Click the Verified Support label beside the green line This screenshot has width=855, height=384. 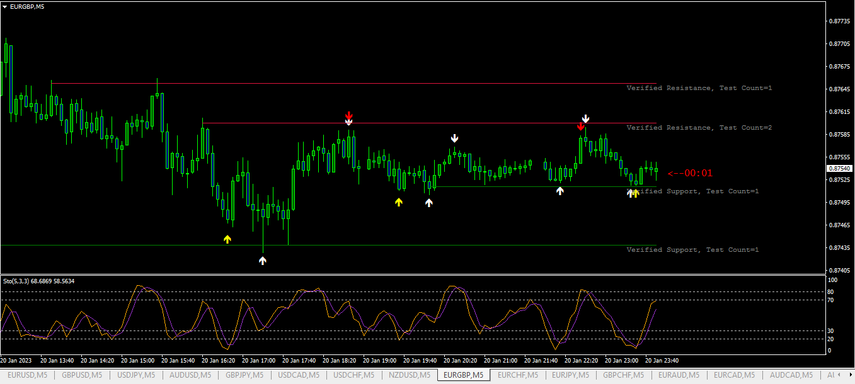point(693,191)
